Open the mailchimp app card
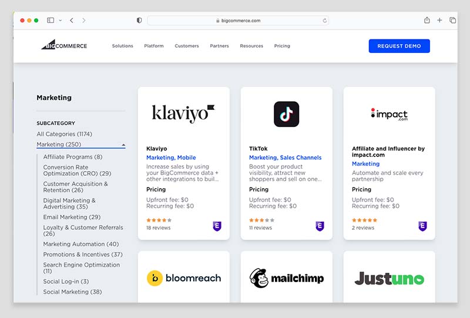The width and height of the screenshot is (470, 318). click(287, 277)
